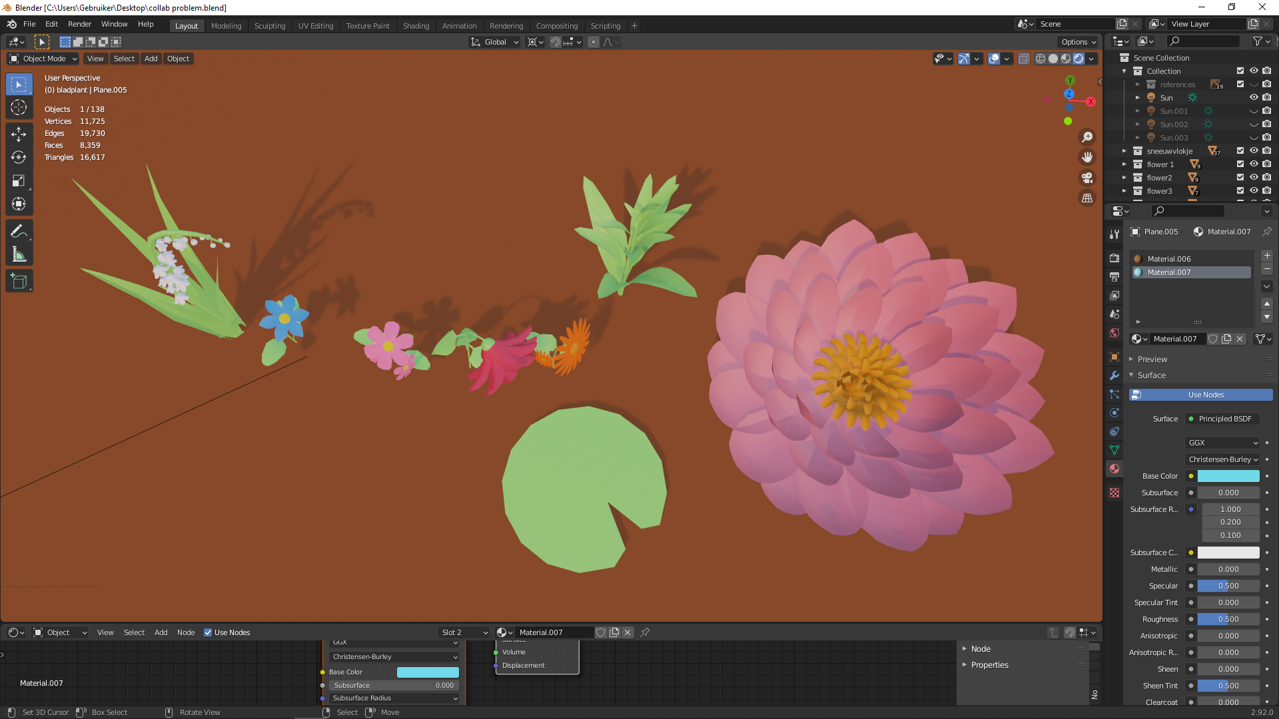Open Modifier properties wrench tab

(1114, 375)
